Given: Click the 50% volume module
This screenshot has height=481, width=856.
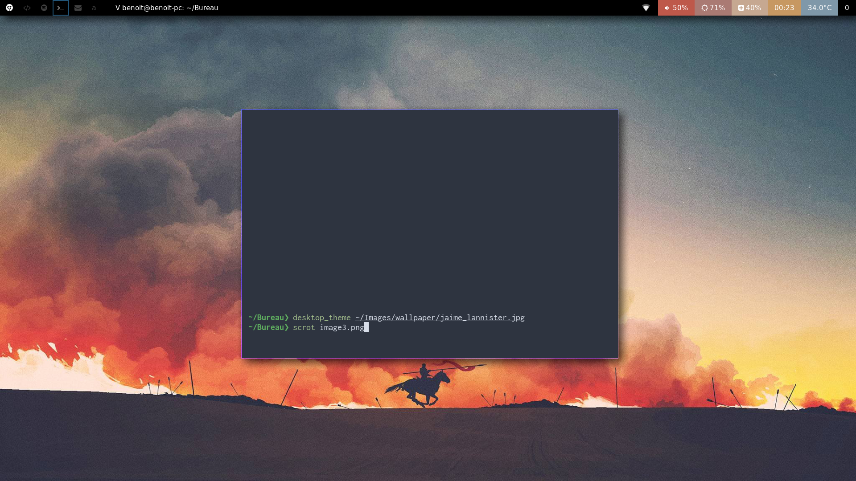Looking at the screenshot, I should 680,8.
